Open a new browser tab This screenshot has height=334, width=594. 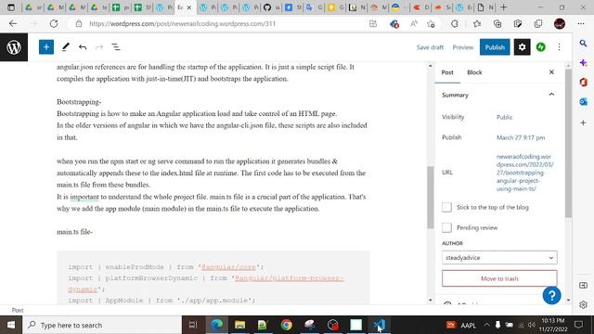(x=503, y=7)
